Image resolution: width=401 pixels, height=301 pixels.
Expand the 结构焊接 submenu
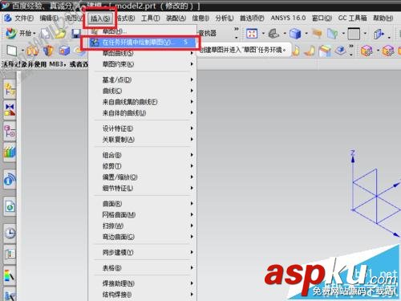click(142, 295)
